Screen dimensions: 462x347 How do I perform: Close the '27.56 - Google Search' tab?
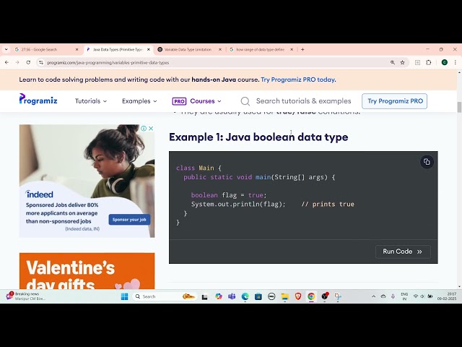(77, 50)
